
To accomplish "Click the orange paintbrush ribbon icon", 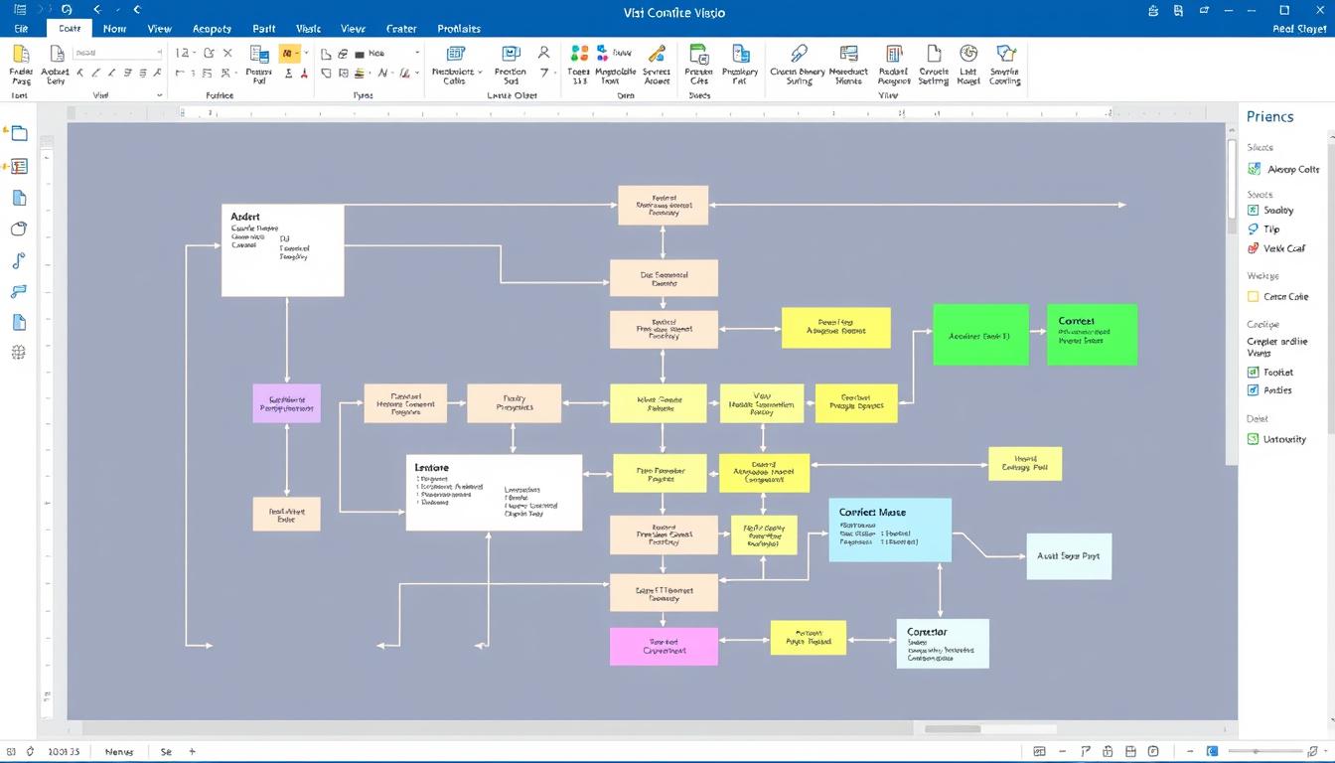I will [x=657, y=54].
